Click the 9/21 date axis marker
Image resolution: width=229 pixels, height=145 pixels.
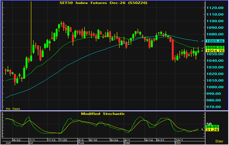click(160, 140)
